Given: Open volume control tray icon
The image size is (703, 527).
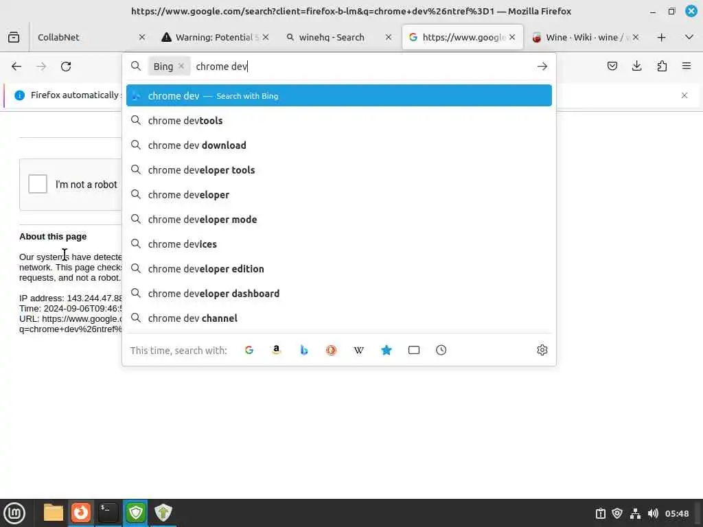Looking at the screenshot, I should pos(653,513).
